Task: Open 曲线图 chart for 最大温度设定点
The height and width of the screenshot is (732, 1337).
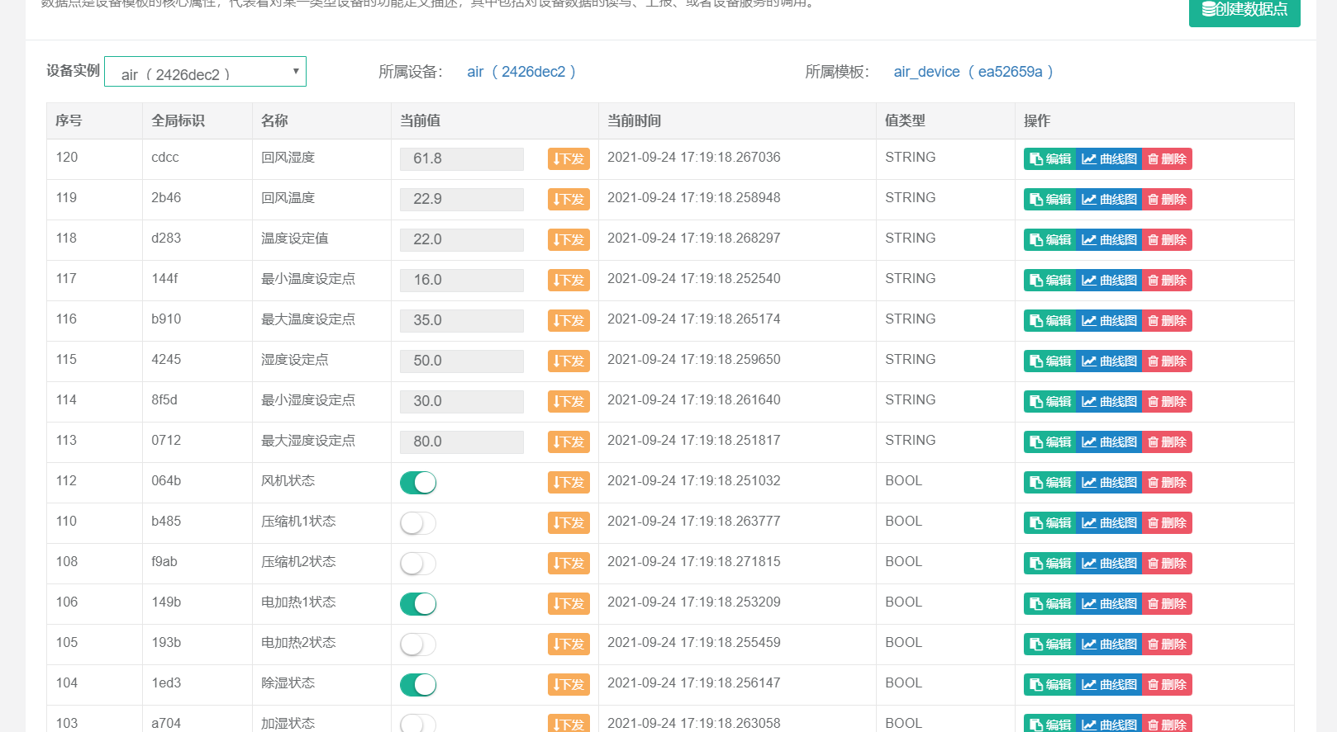Action: [x=1109, y=321]
